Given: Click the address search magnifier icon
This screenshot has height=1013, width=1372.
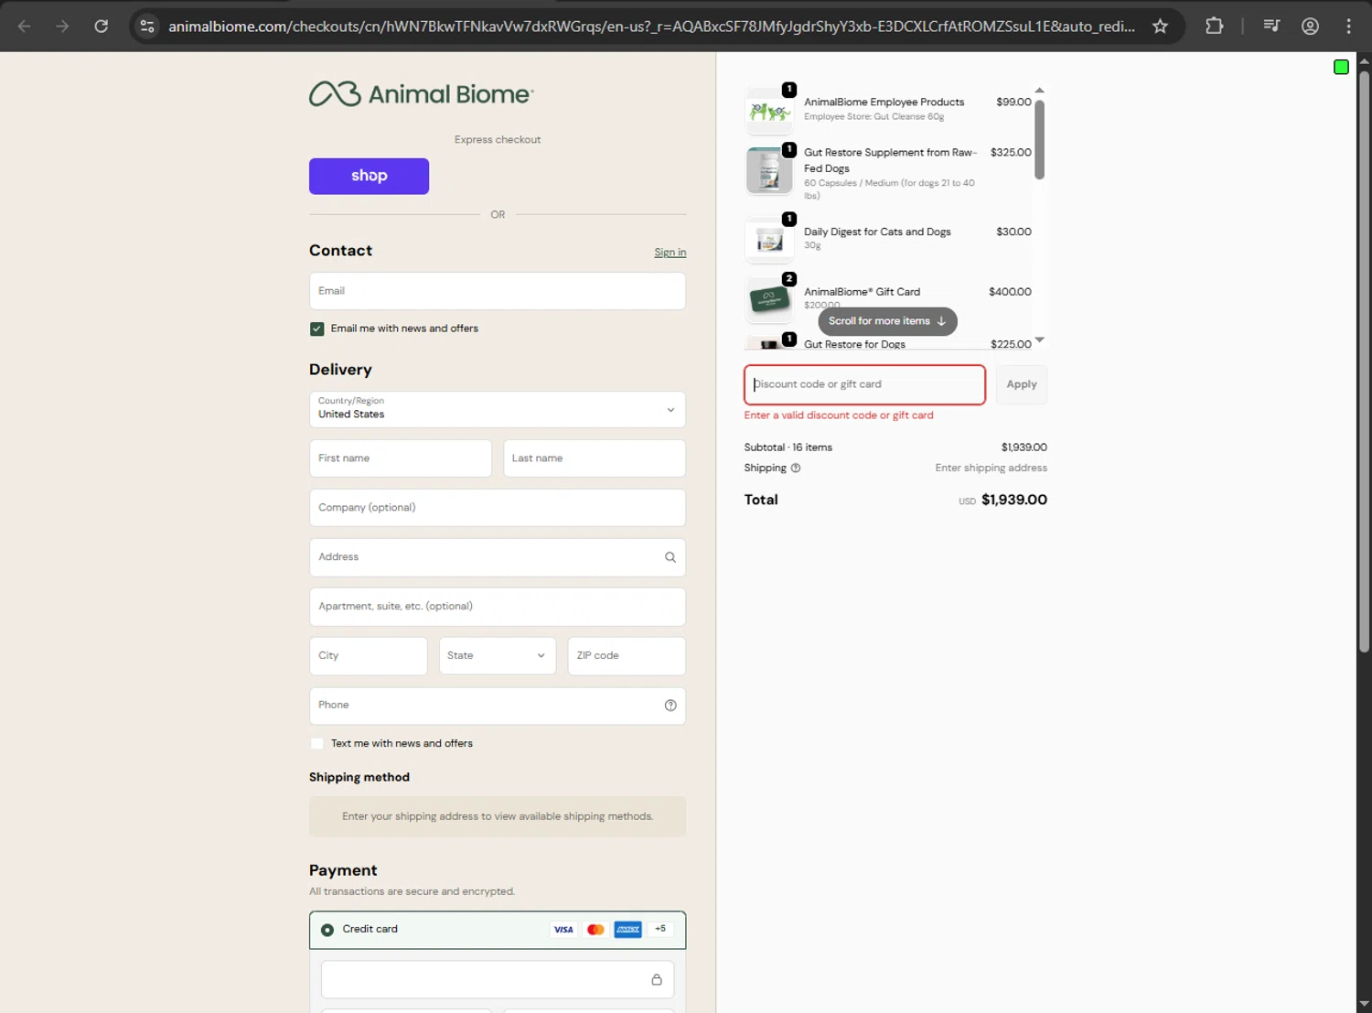Looking at the screenshot, I should pyautogui.click(x=670, y=557).
